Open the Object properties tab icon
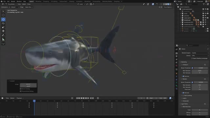 (177, 73)
